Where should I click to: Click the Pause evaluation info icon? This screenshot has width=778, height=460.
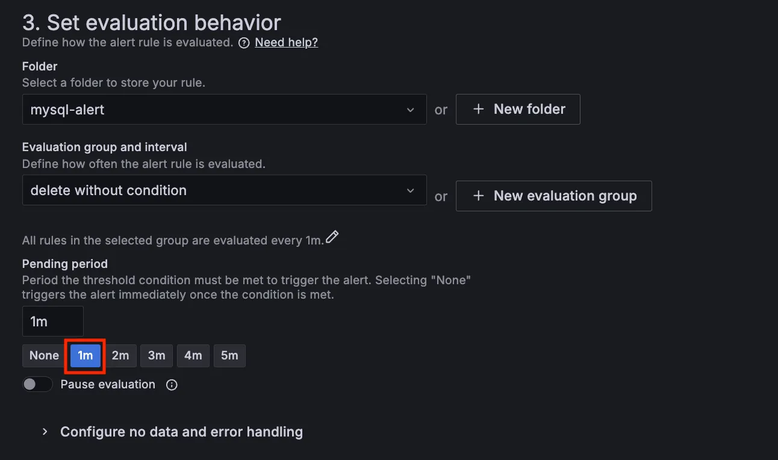(x=172, y=385)
